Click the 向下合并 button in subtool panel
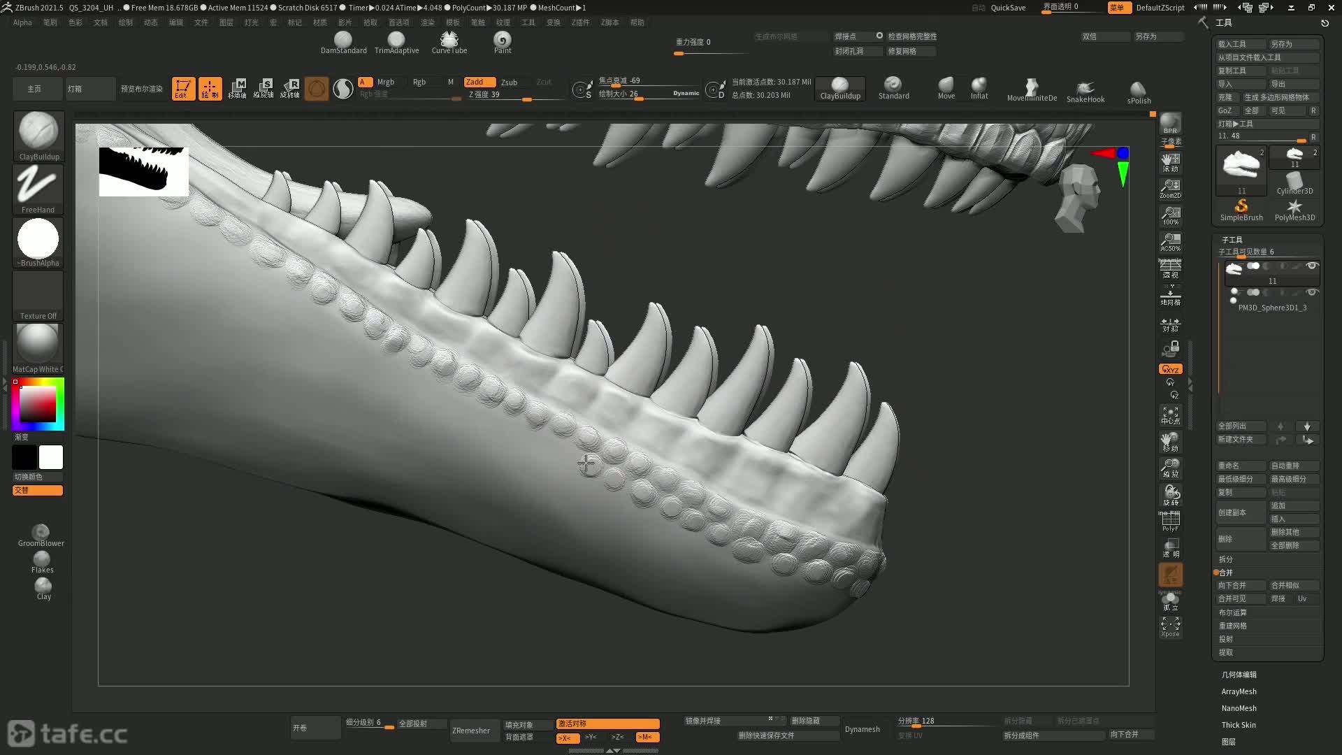 pyautogui.click(x=1241, y=586)
